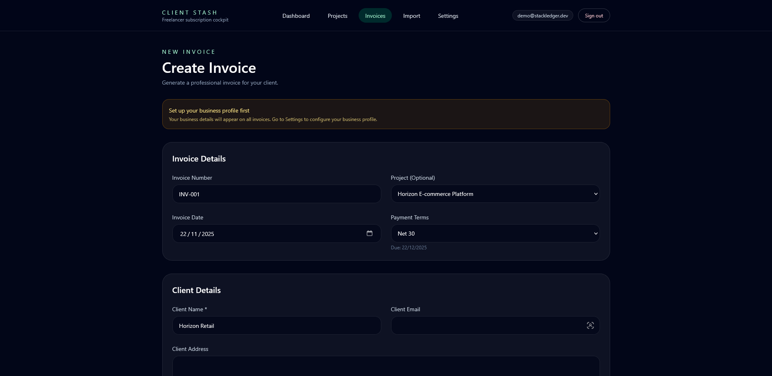The width and height of the screenshot is (772, 376).
Task: Expand the Net 30 payment terms selector
Action: tap(495, 234)
